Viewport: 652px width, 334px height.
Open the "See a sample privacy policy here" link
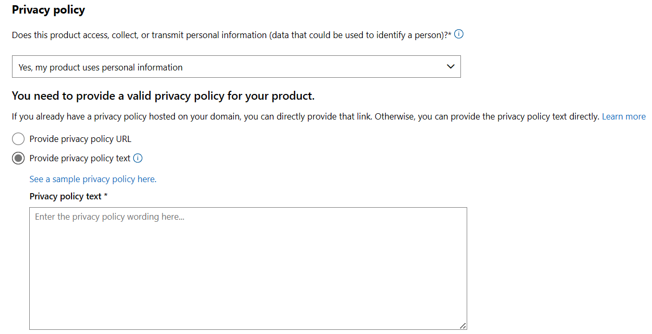pyautogui.click(x=93, y=179)
